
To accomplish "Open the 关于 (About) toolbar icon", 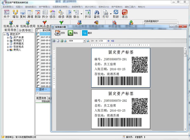I will point(7,14).
